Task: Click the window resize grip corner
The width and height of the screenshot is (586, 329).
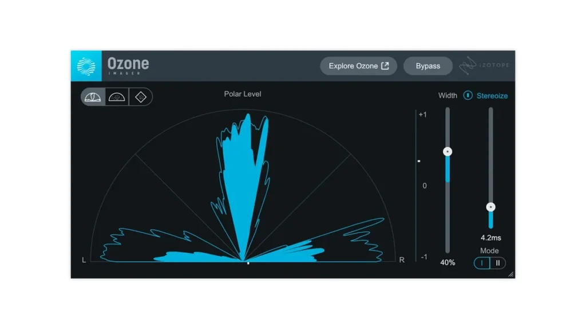Action: (x=511, y=274)
